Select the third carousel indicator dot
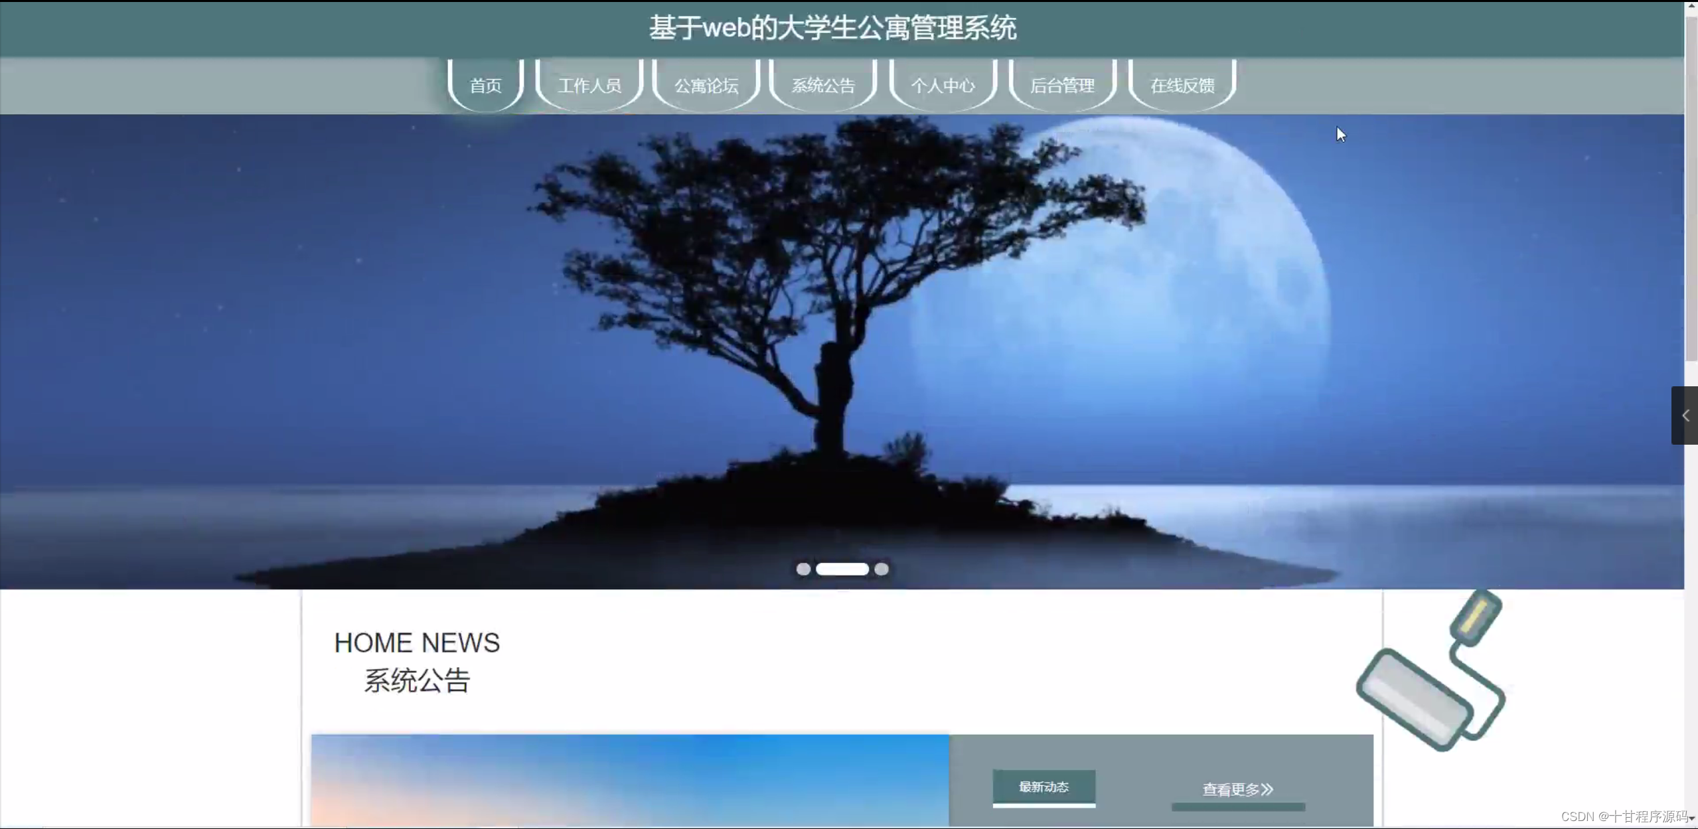 click(x=882, y=569)
